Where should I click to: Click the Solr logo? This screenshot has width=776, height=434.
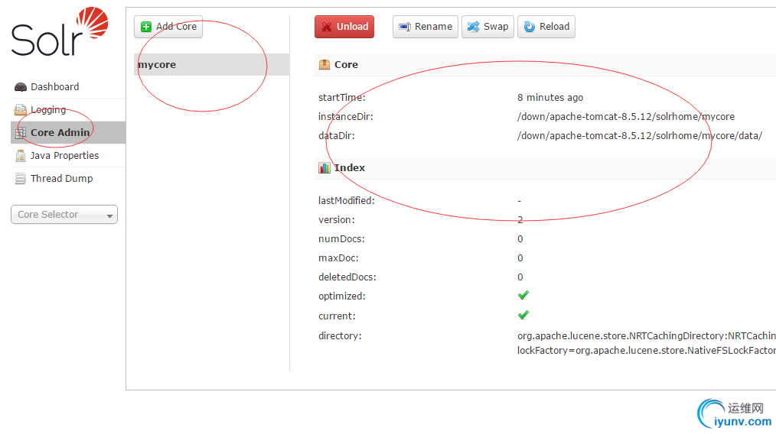tap(60, 31)
